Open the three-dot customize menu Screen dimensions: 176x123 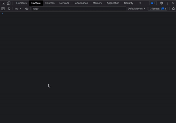coord(168,3)
